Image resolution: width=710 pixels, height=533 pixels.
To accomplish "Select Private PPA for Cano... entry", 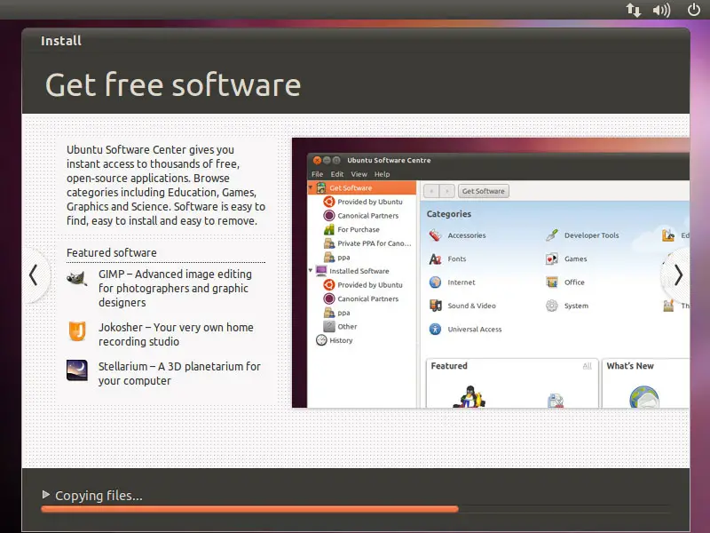I will point(367,243).
